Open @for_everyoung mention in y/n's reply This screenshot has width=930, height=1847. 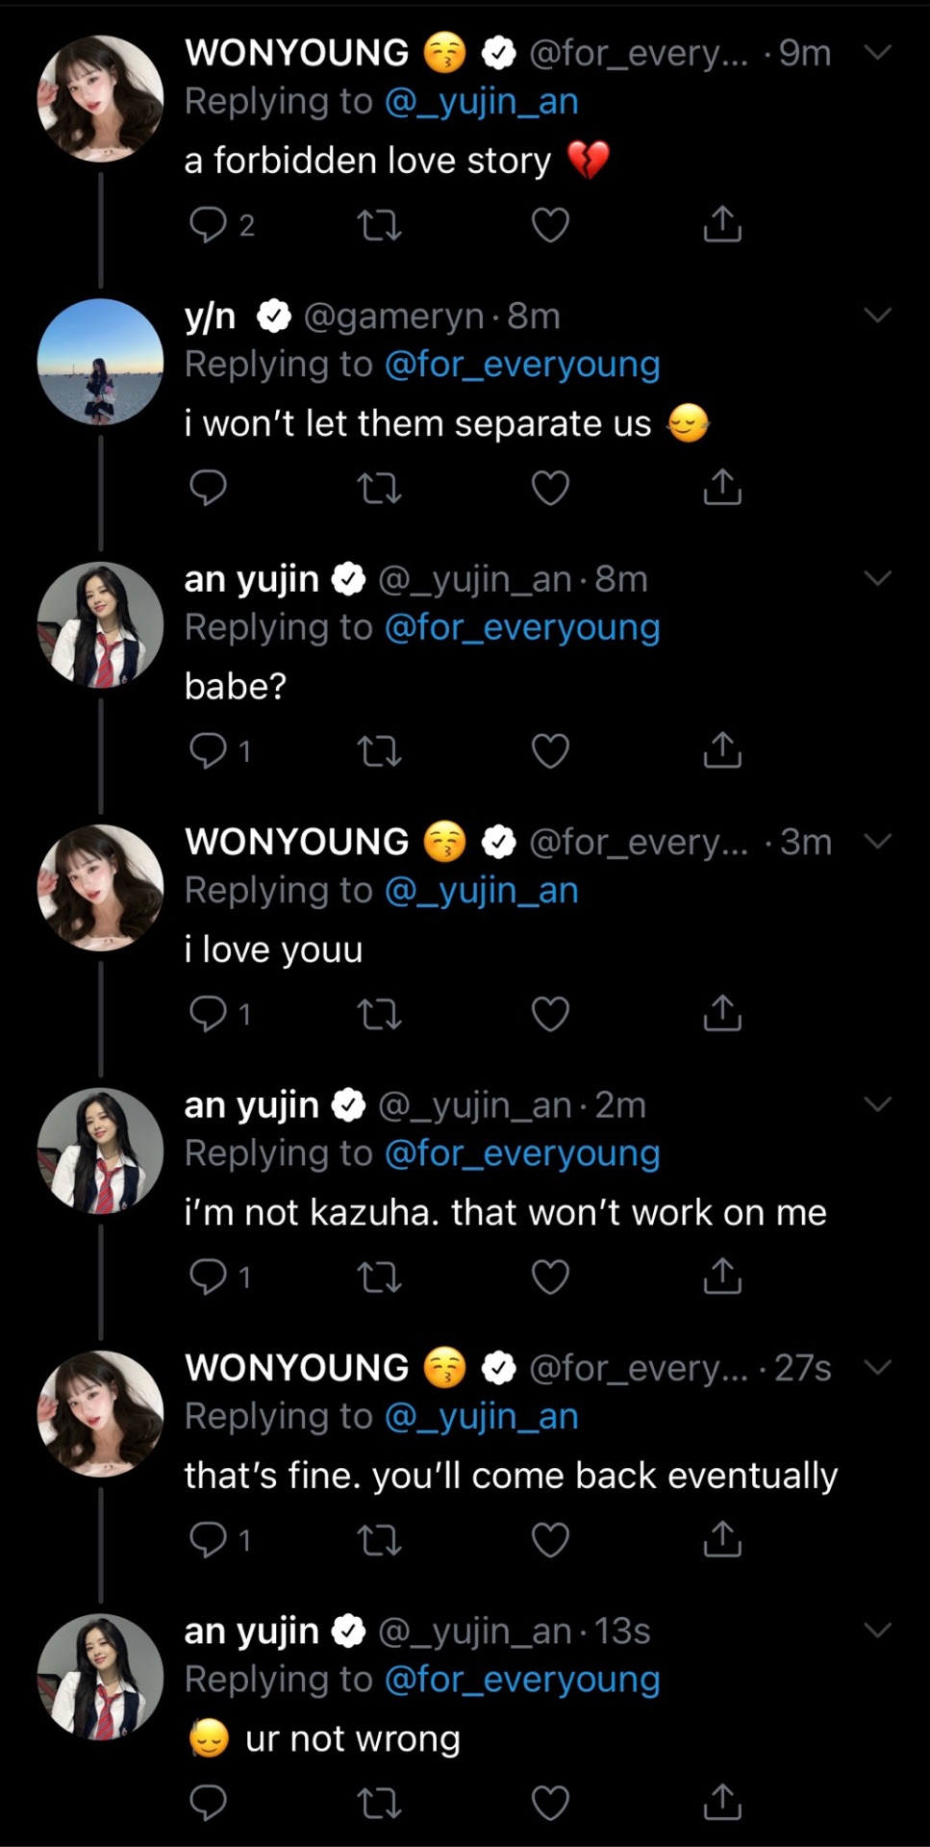(x=521, y=365)
